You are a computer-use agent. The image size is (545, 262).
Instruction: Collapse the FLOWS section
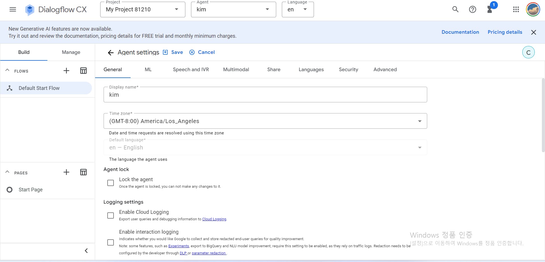click(7, 70)
